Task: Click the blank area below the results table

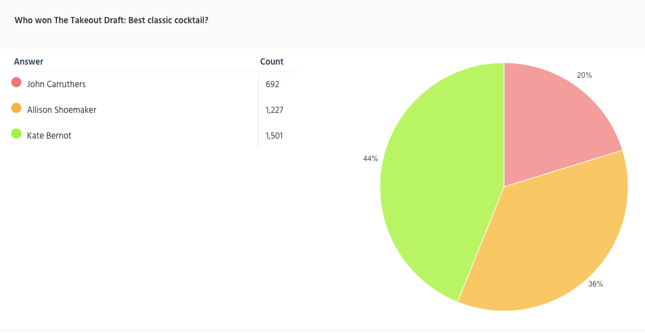Action: (x=150, y=238)
